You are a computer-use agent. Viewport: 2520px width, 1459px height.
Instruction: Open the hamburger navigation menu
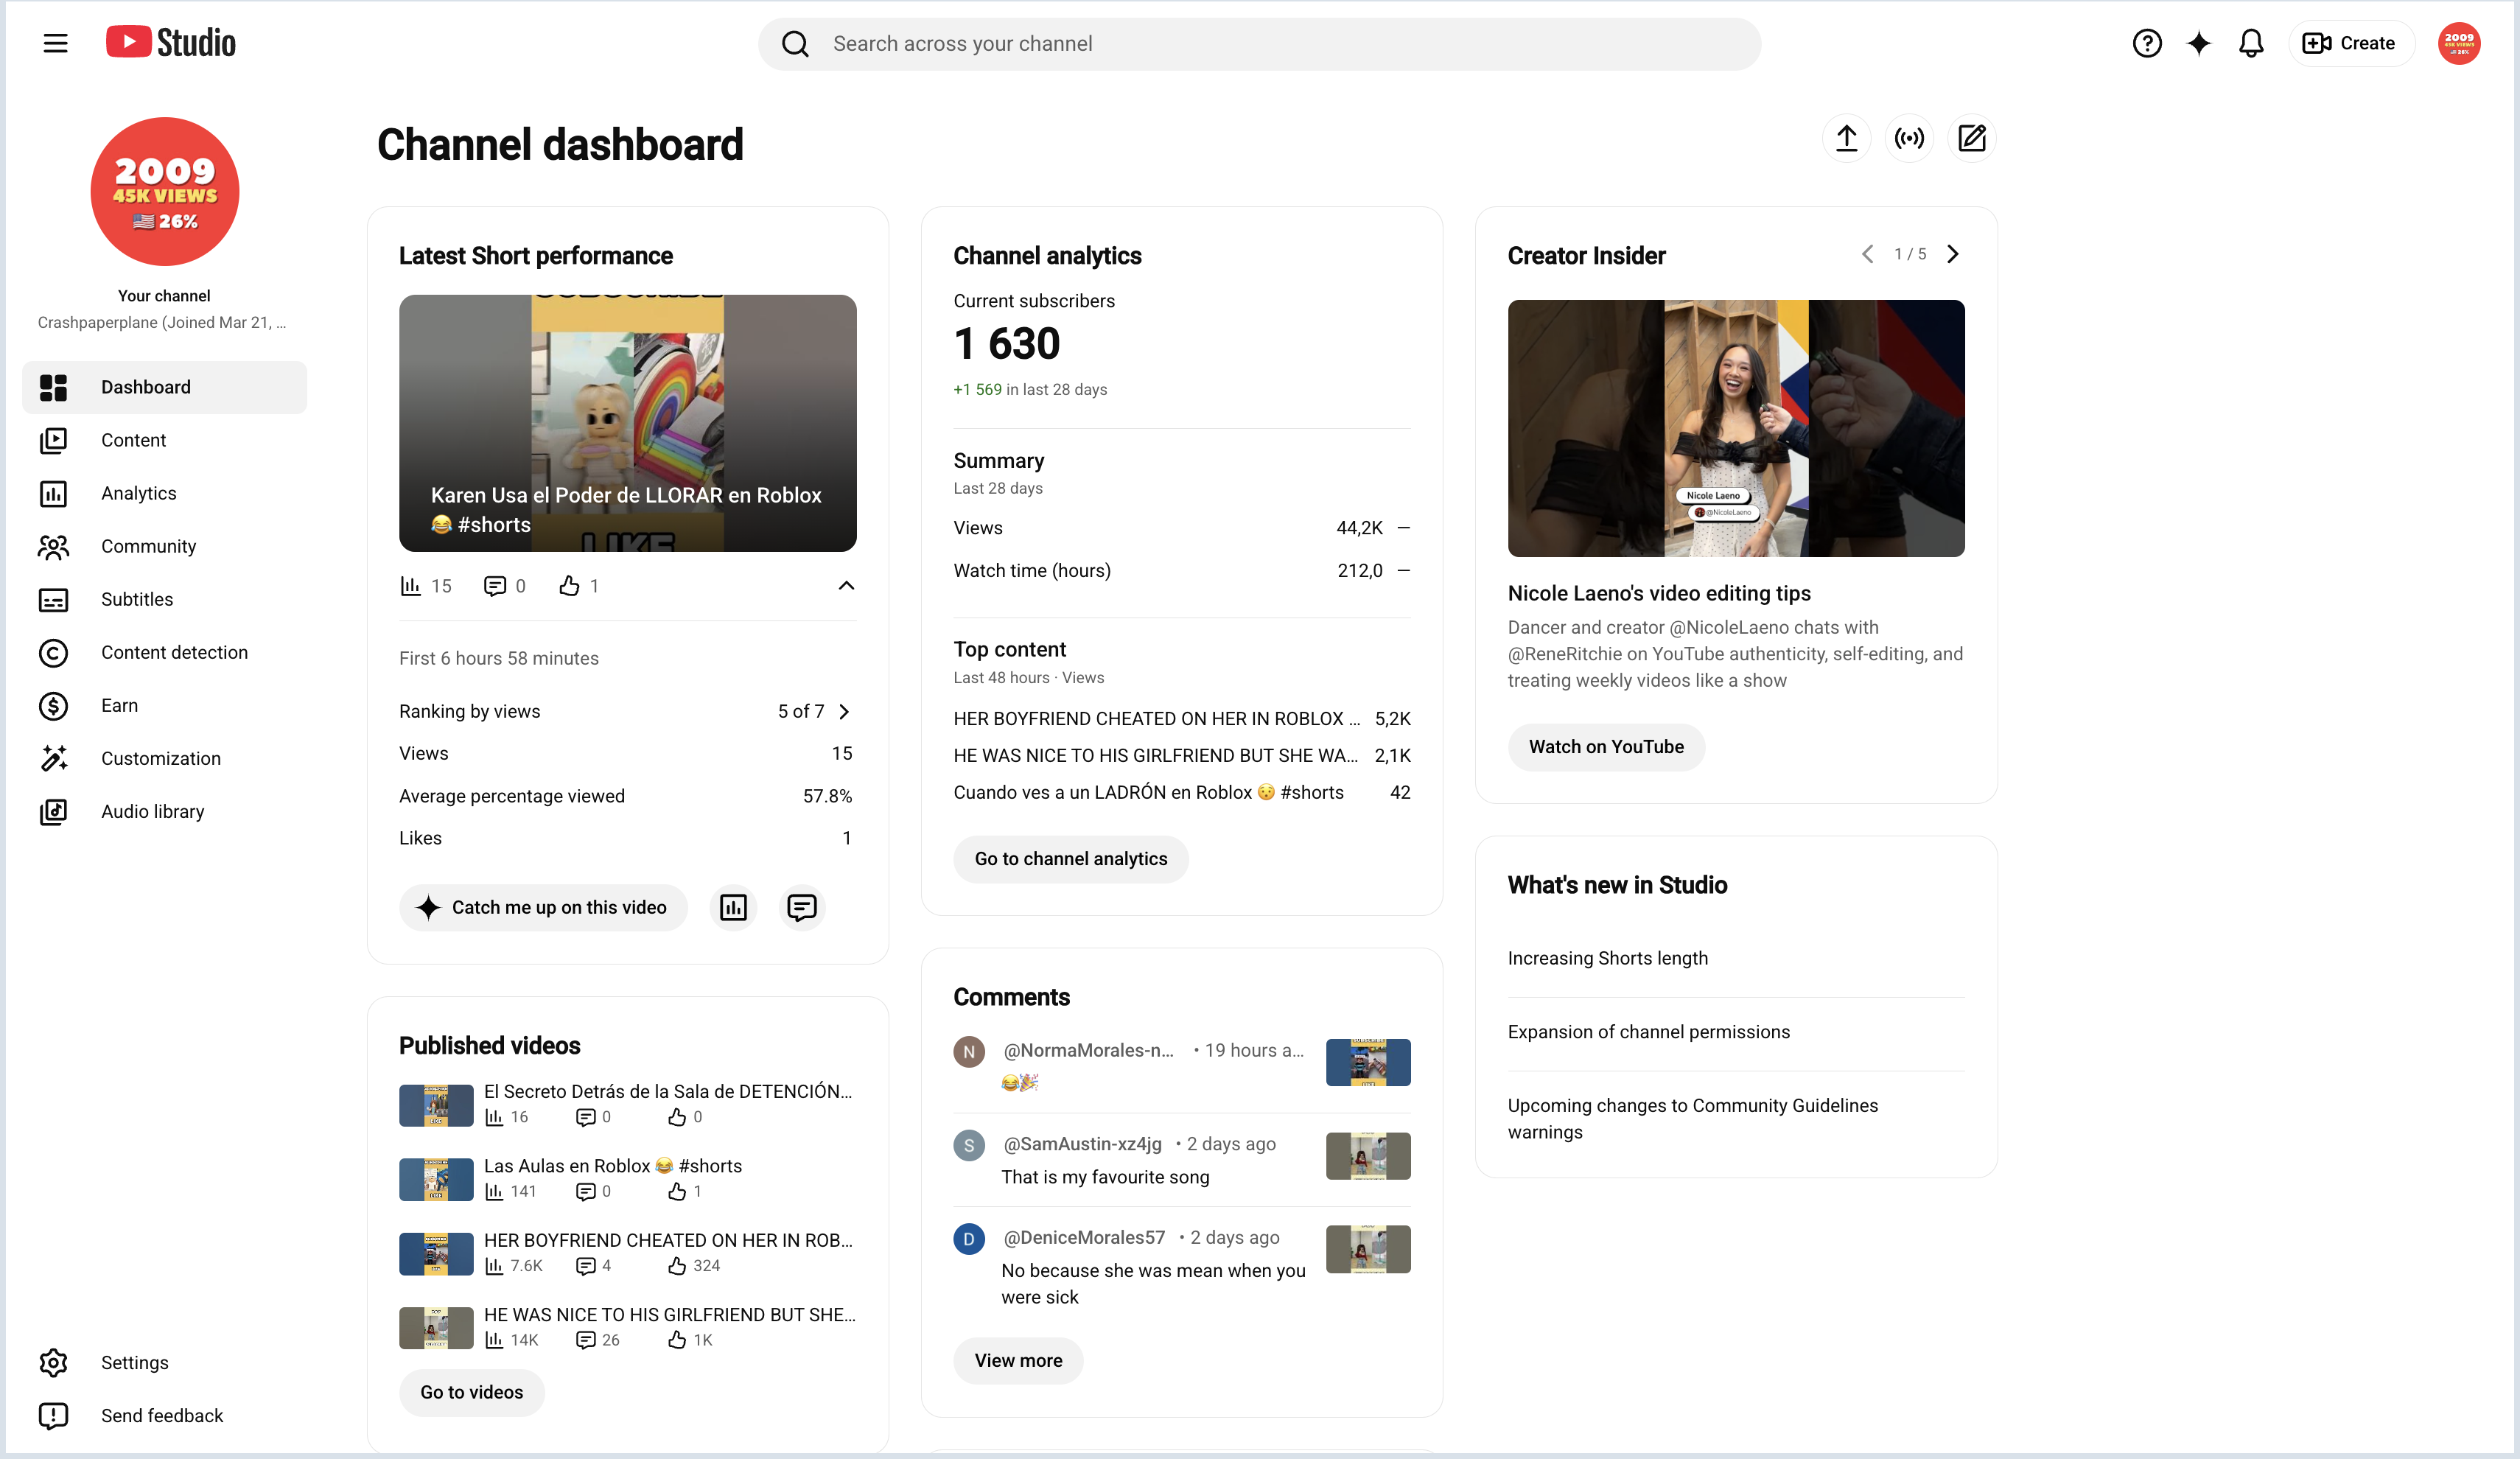click(x=55, y=43)
